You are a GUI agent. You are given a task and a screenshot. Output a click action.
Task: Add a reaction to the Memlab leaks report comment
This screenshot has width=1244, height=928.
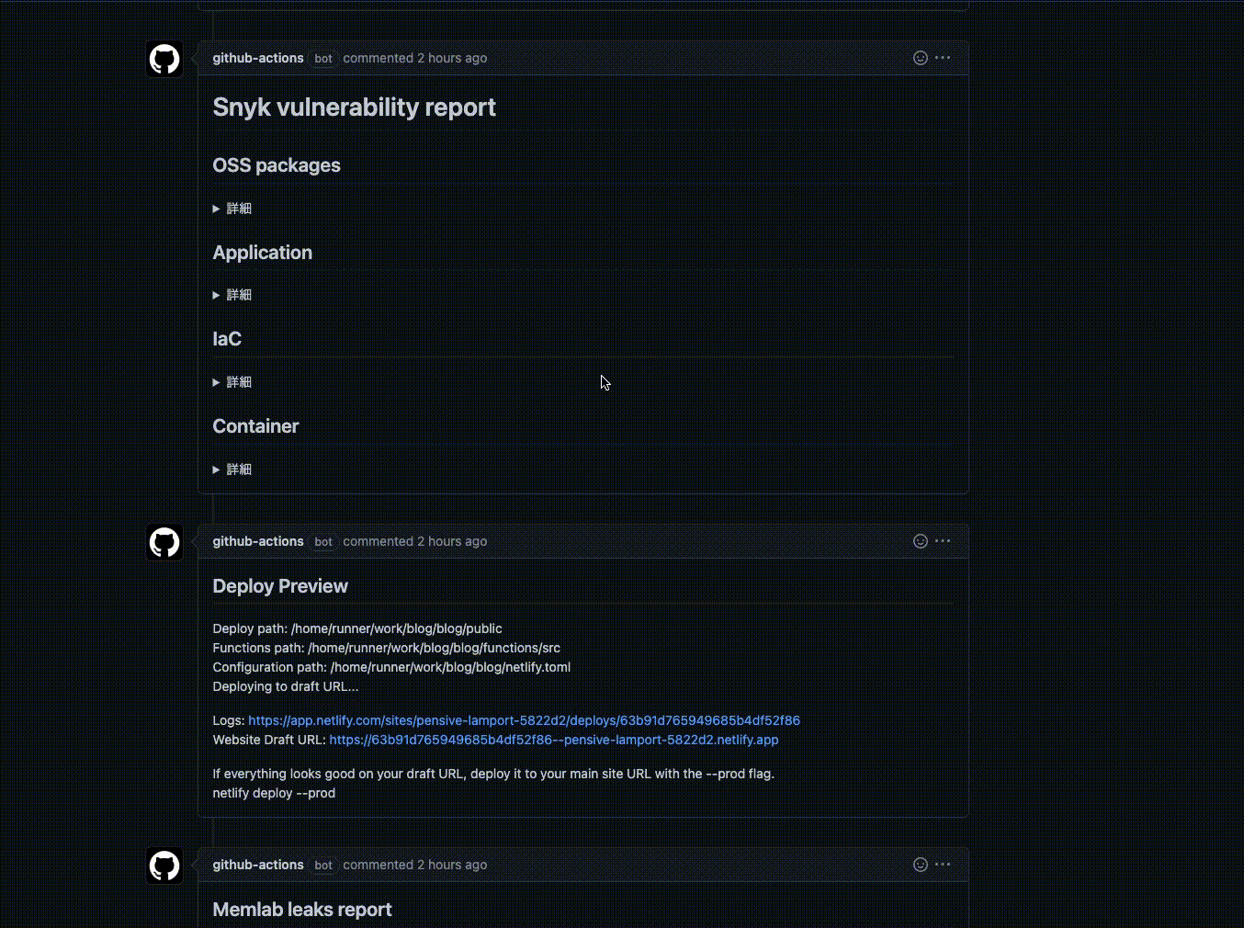921,865
